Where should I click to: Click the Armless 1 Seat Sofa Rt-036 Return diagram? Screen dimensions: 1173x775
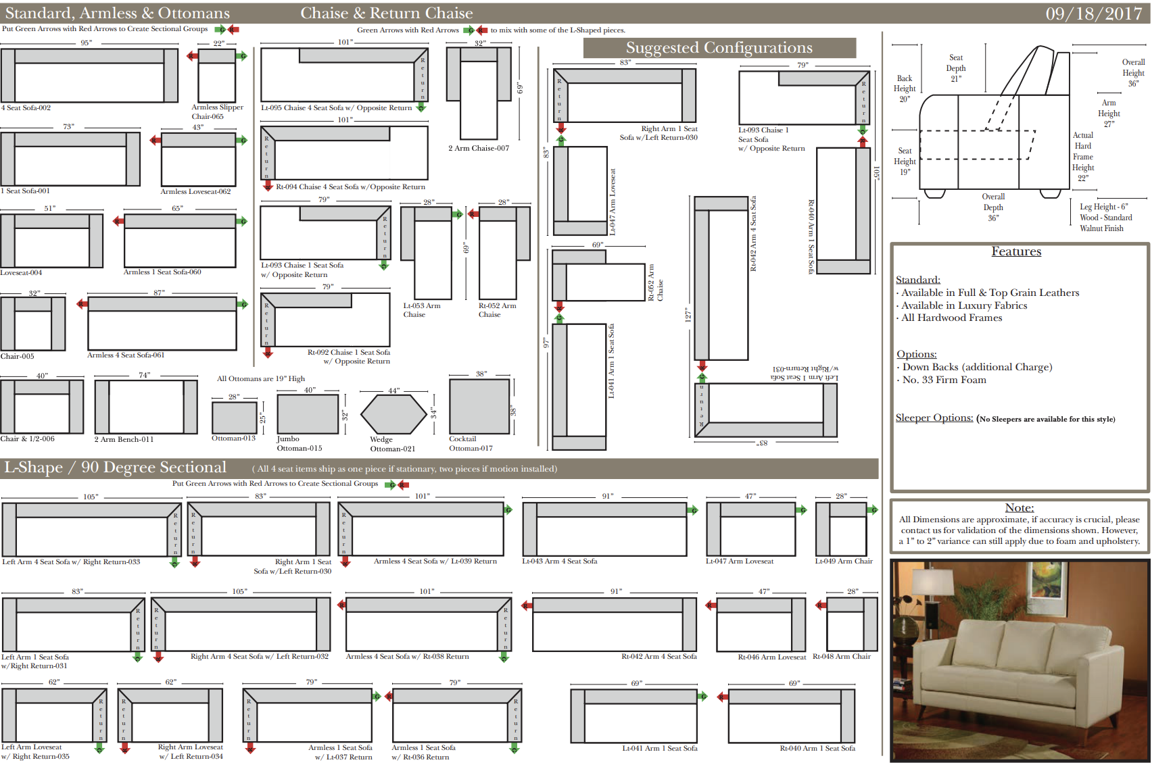click(x=458, y=716)
